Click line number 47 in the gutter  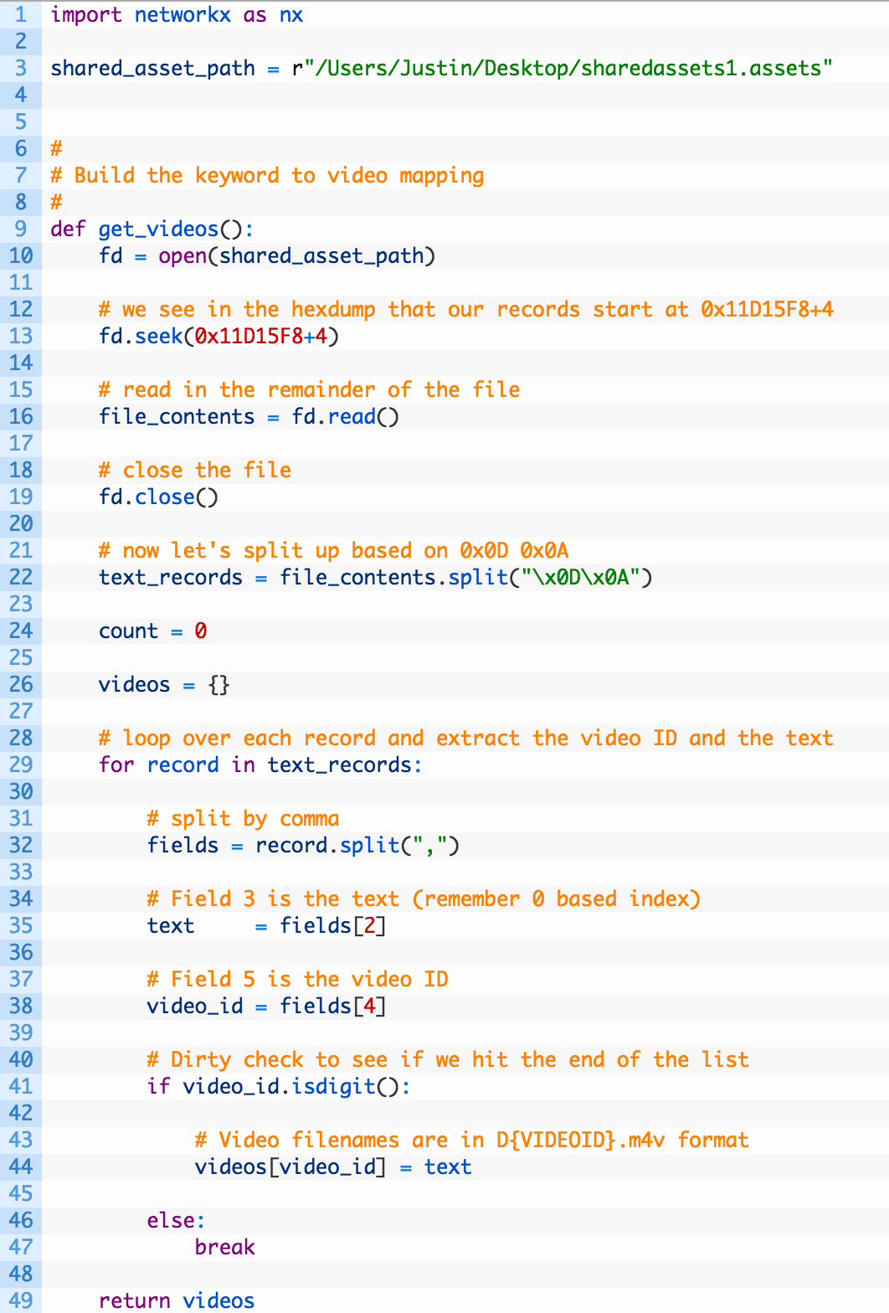pyautogui.click(x=20, y=1248)
